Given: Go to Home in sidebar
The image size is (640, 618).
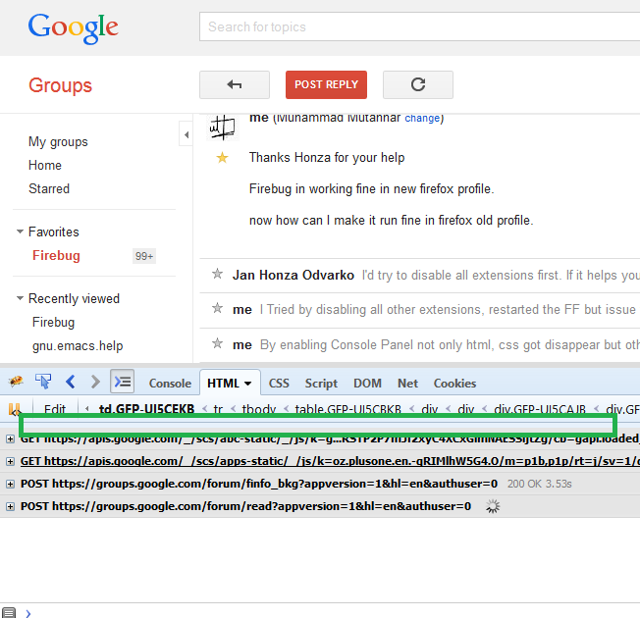Looking at the screenshot, I should (45, 165).
